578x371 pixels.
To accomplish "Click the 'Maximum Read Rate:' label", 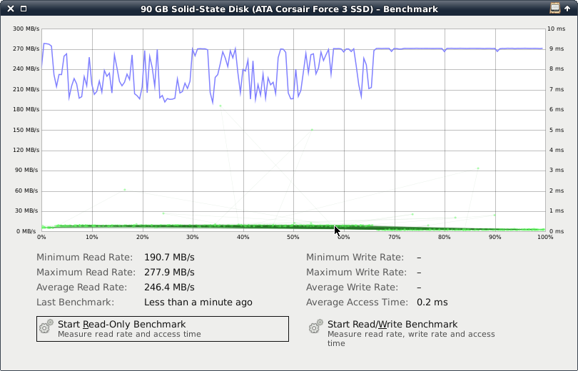I will coord(86,273).
